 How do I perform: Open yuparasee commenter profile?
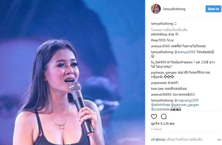pyautogui.click(x=159, y=83)
